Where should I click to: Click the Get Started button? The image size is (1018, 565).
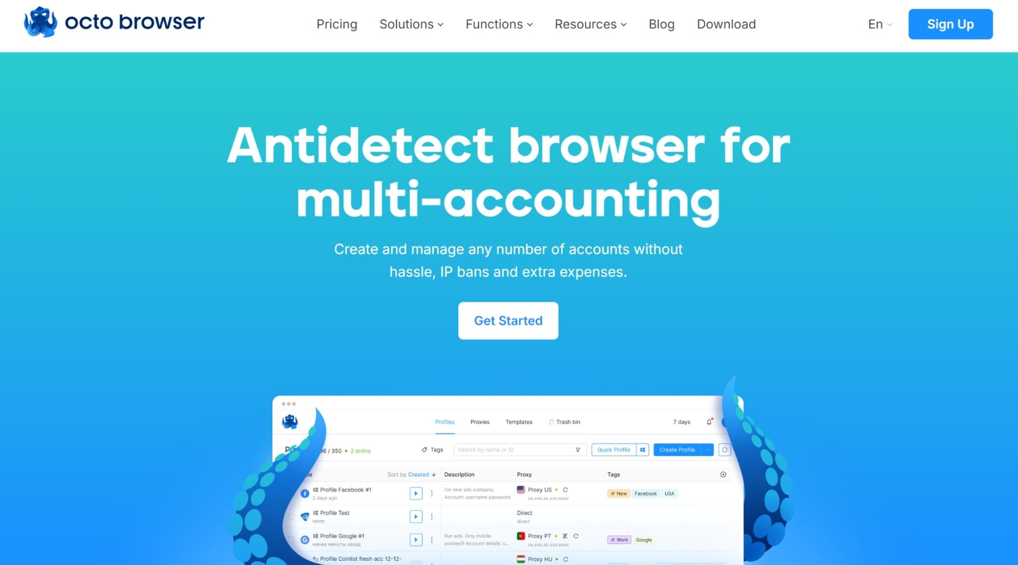508,320
